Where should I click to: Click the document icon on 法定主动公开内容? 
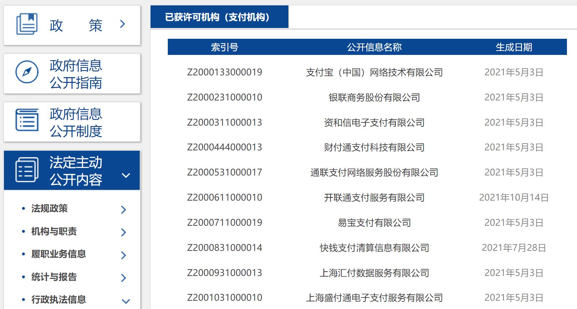pos(27,170)
